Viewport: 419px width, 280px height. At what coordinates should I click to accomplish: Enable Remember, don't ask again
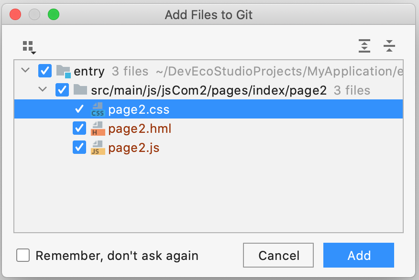click(23, 255)
